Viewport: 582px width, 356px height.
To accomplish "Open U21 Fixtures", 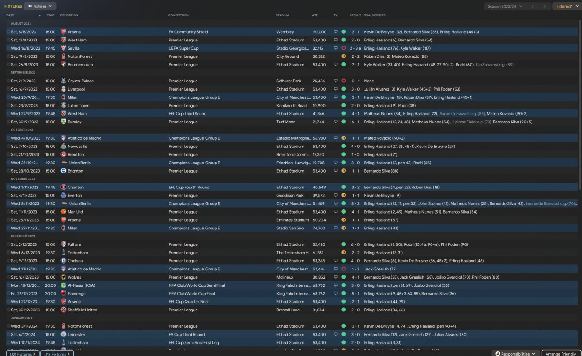I will pyautogui.click(x=23, y=354).
